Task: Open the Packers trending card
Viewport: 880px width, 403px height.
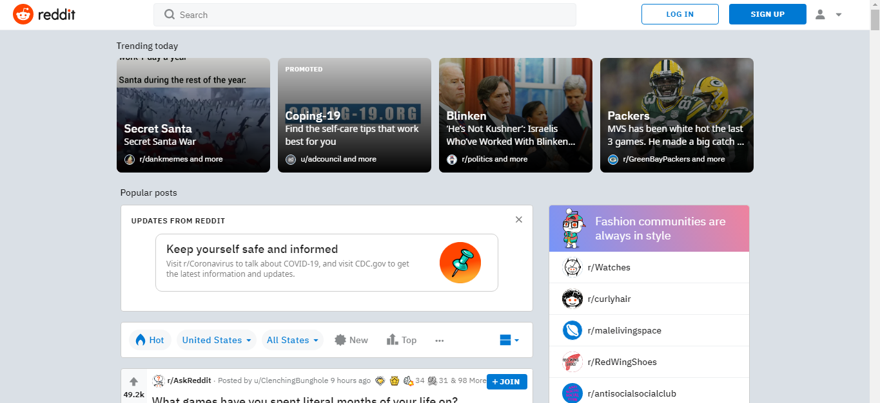Action: (x=677, y=115)
